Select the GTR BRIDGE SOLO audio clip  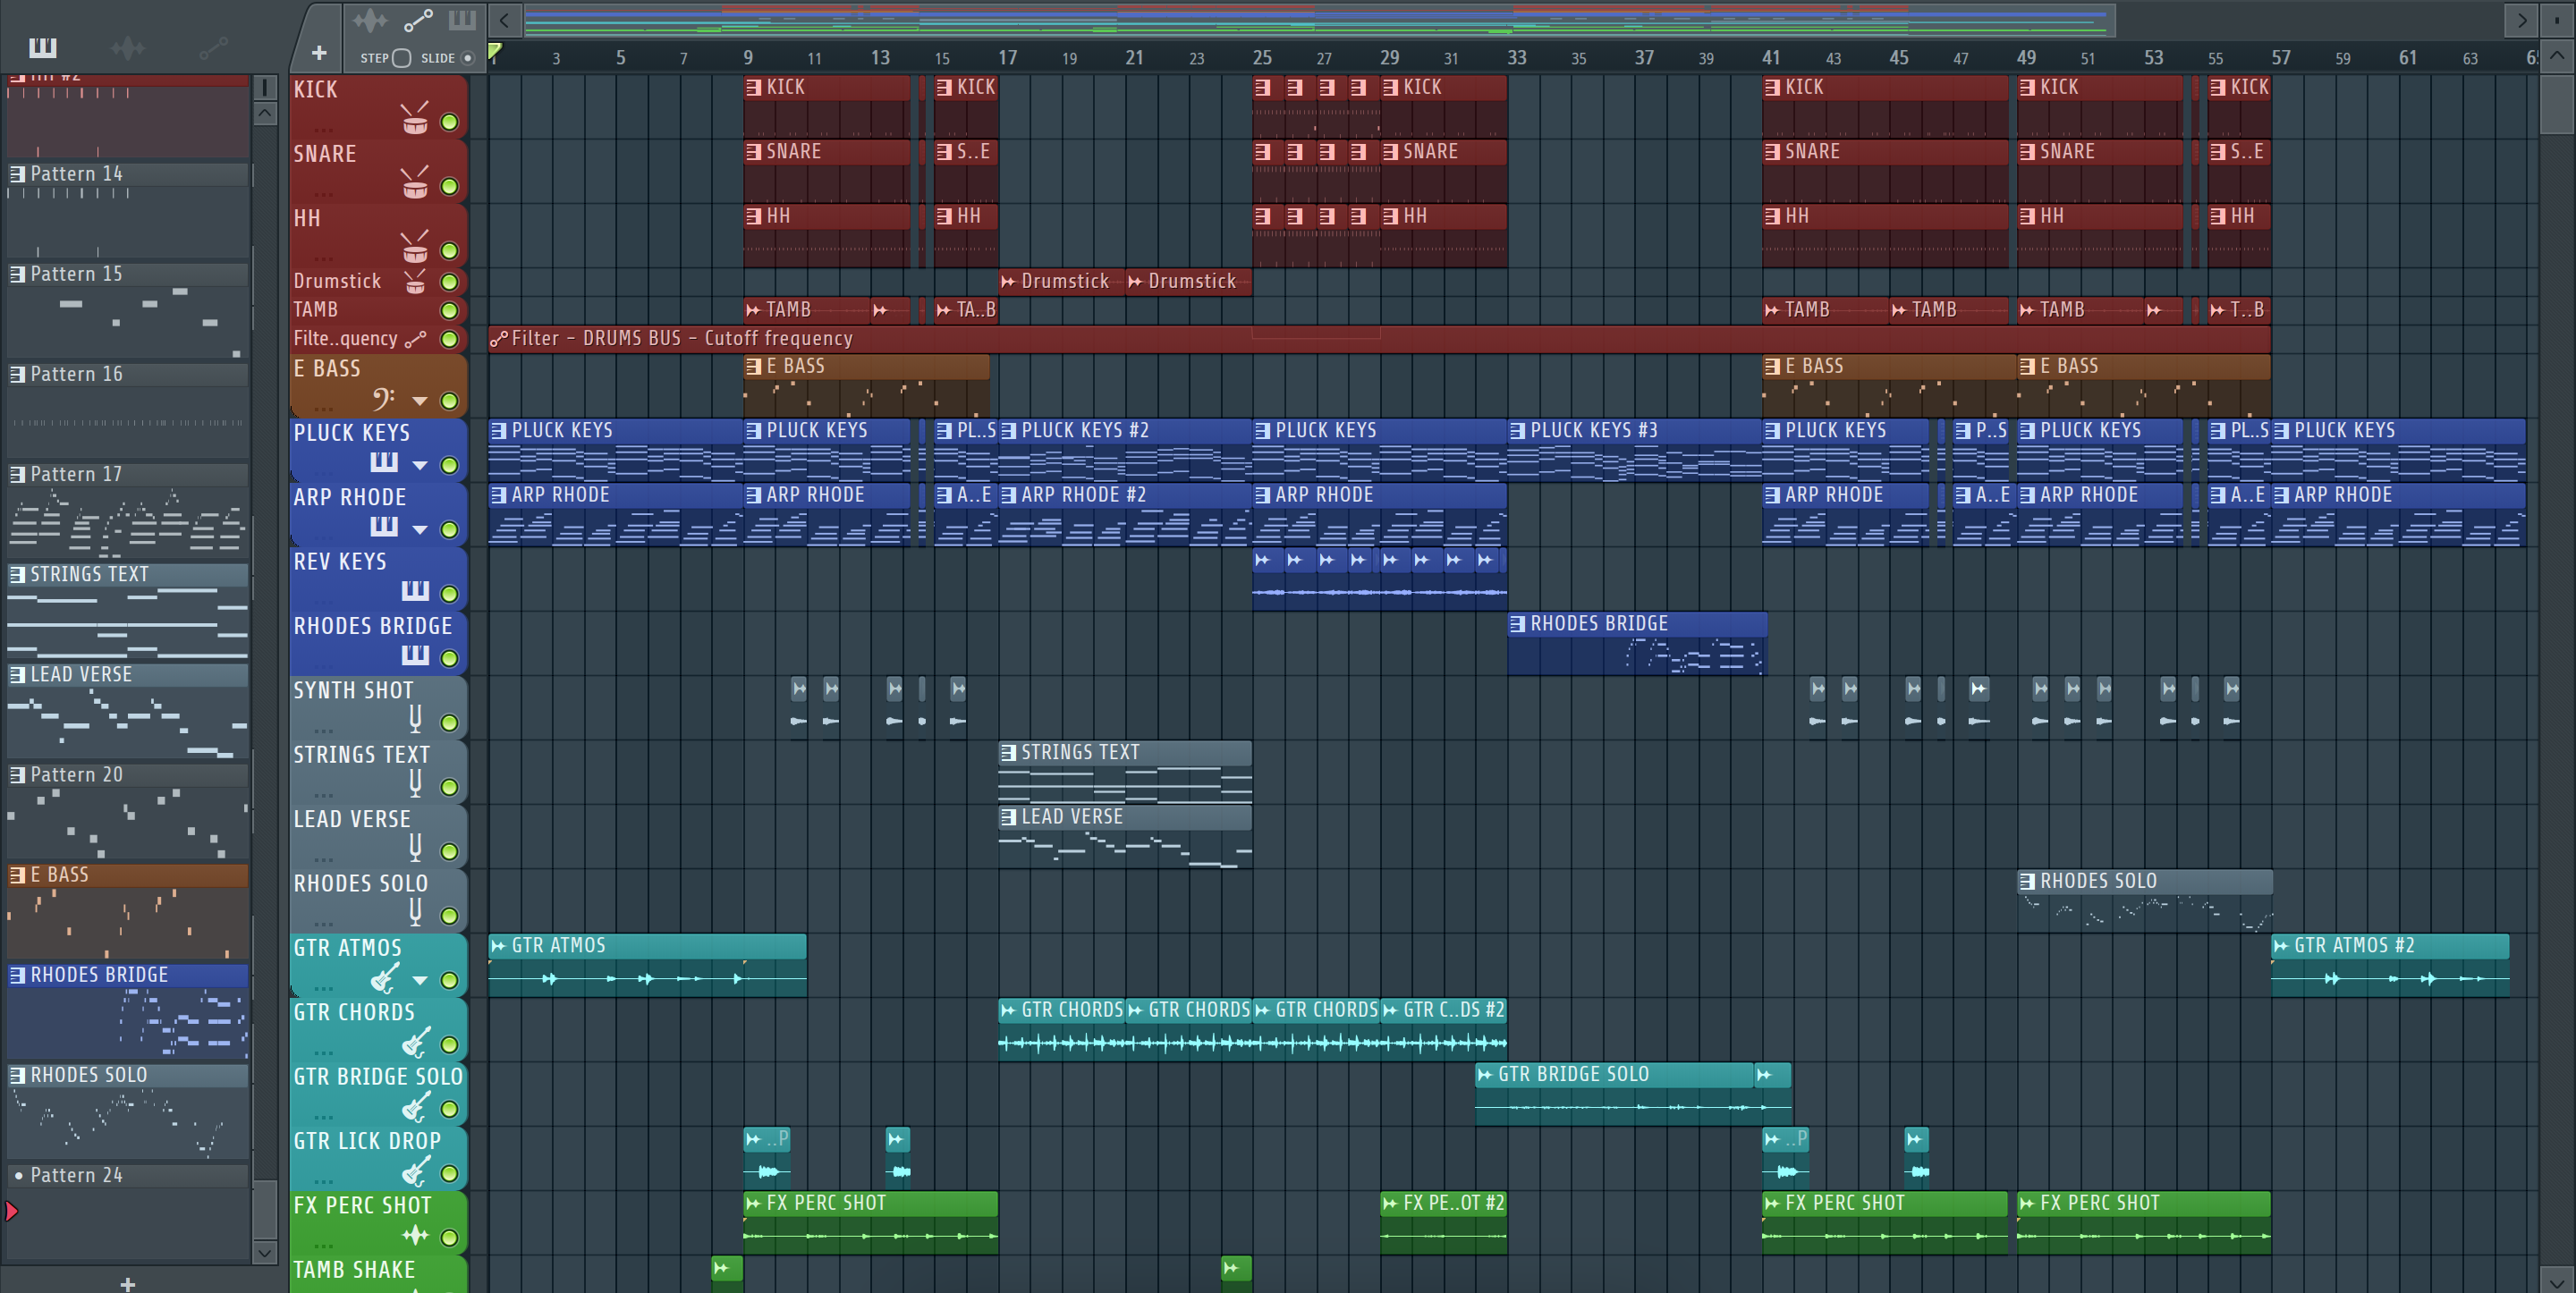[1615, 1093]
